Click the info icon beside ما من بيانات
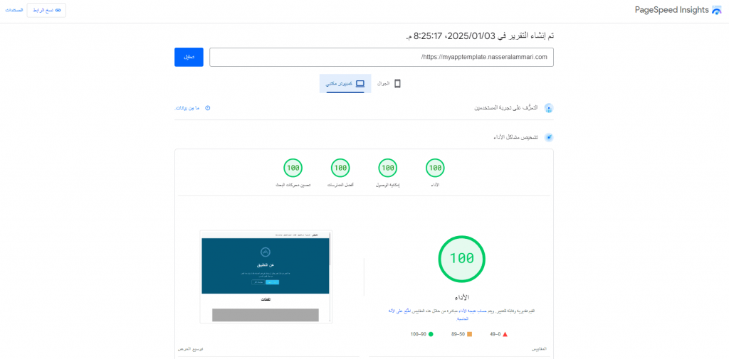Image resolution: width=729 pixels, height=359 pixels. [207, 108]
